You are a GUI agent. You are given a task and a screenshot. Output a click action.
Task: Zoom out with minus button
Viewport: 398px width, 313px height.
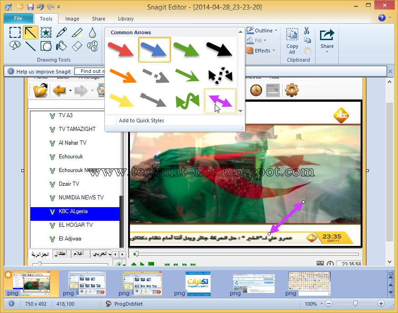coord(329,303)
